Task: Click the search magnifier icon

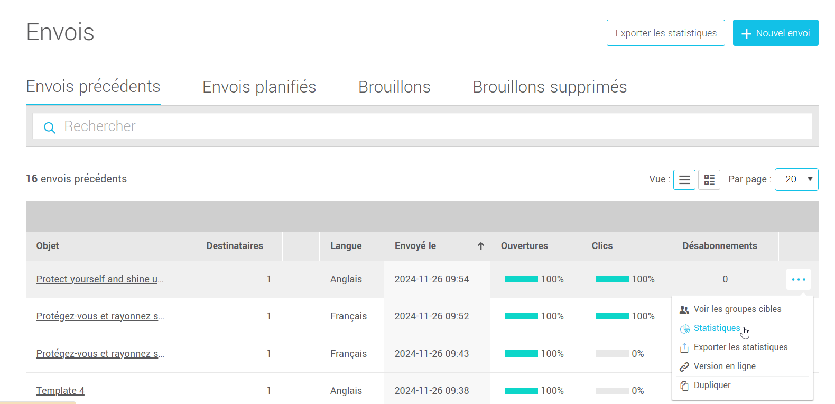Action: click(49, 127)
